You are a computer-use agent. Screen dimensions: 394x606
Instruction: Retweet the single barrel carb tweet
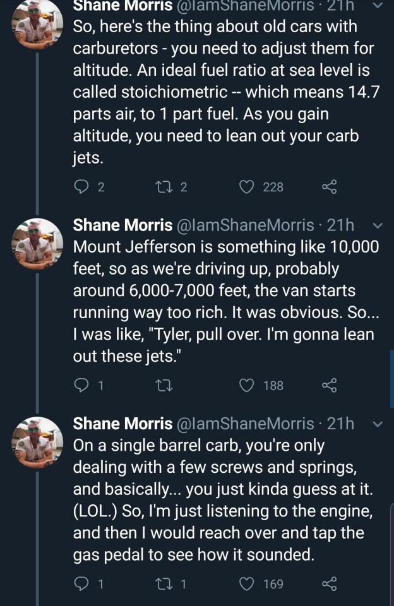point(164,584)
